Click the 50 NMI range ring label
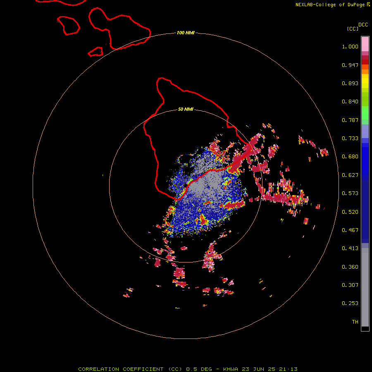Viewport: 372px width, 372px height. [x=186, y=109]
